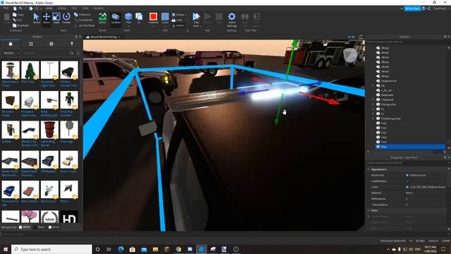
Task: Click the What's New button
Action: coord(412,8)
